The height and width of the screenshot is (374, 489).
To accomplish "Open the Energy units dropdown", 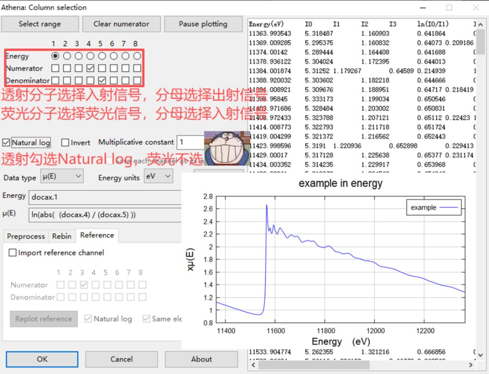I will pos(158,176).
